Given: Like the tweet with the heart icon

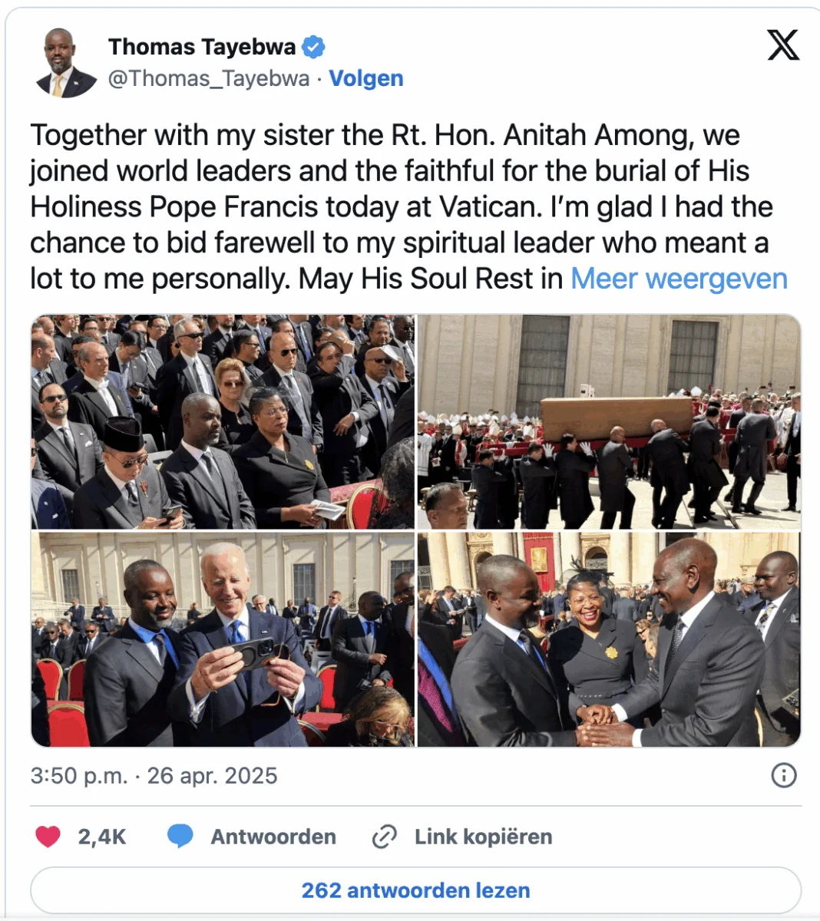Looking at the screenshot, I should (x=48, y=837).
